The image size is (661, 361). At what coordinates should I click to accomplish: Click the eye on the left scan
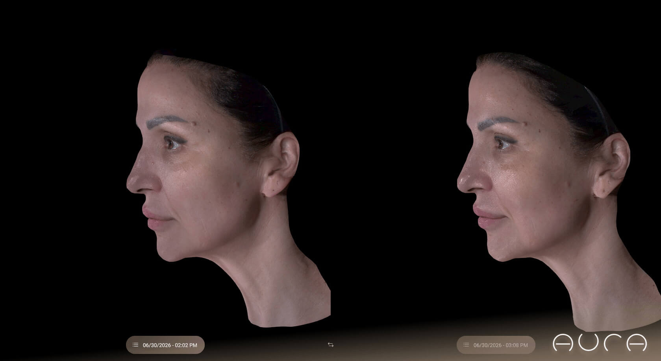(x=172, y=142)
